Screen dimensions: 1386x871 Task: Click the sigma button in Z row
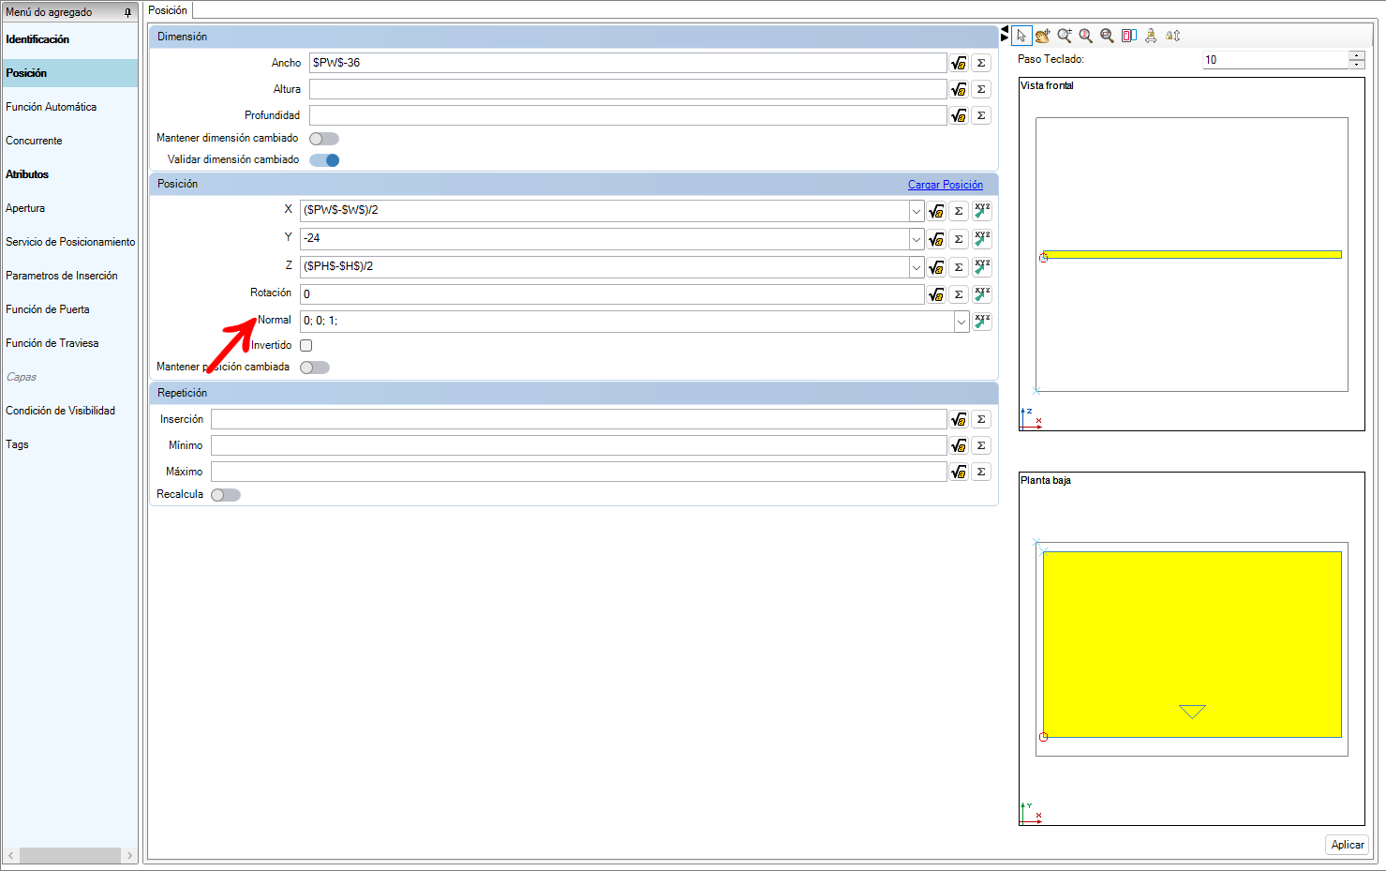point(959,267)
